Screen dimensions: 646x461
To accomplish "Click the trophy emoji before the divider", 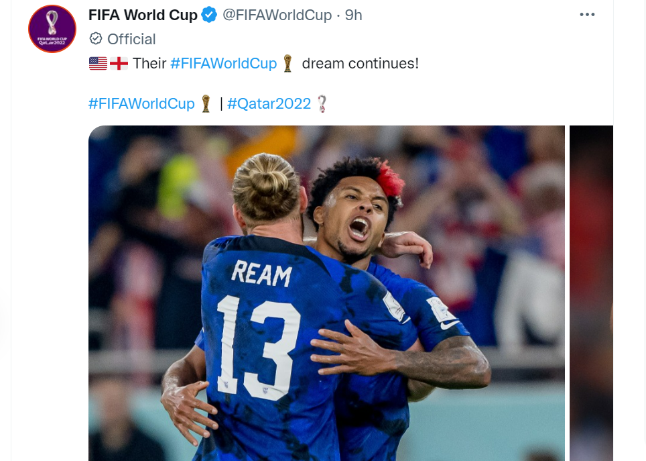I will pyautogui.click(x=206, y=103).
